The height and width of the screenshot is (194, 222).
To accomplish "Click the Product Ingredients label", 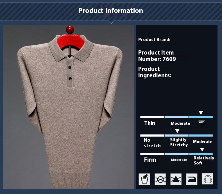I will [154, 72].
